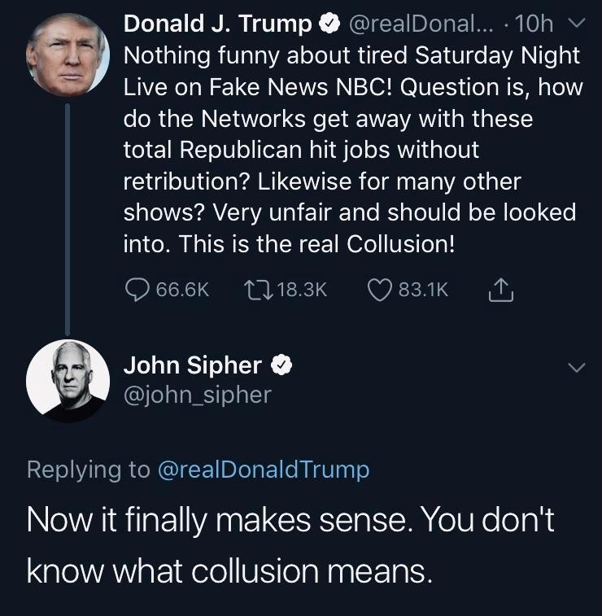Screen dimensions: 602x616
Task: Open the chevron menu on Trump's tweet
Action: coord(575,25)
